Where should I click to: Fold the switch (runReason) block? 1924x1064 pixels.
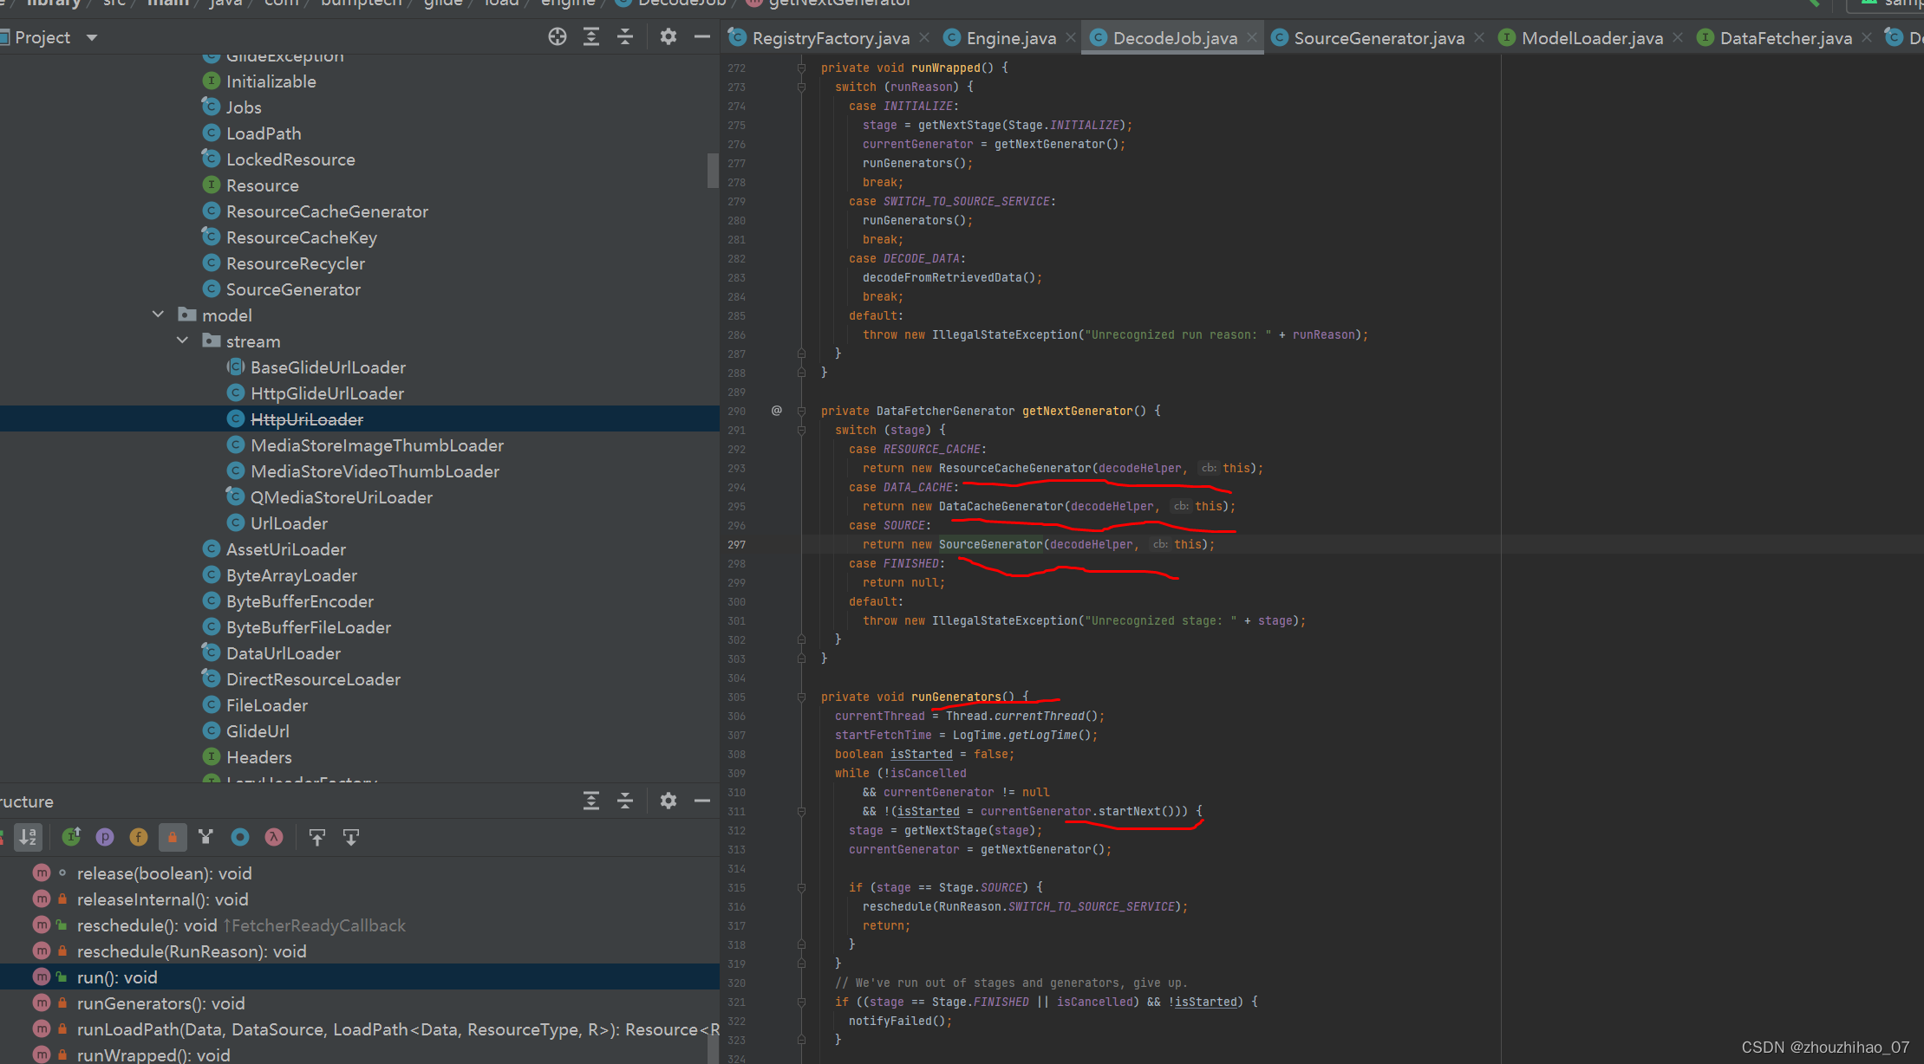pos(801,87)
